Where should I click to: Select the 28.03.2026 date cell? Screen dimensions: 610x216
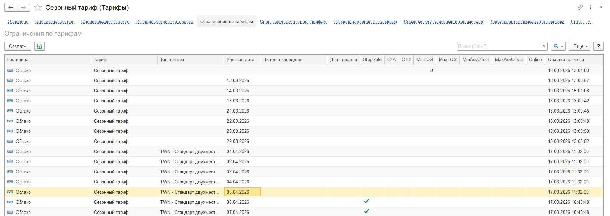pos(242,131)
